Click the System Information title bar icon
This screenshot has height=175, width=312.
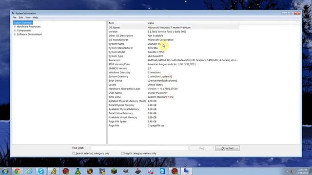(x=13, y=13)
